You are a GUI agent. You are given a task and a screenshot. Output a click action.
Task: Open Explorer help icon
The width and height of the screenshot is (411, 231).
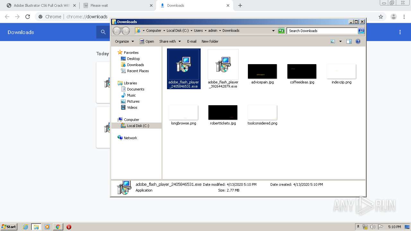coord(358,41)
